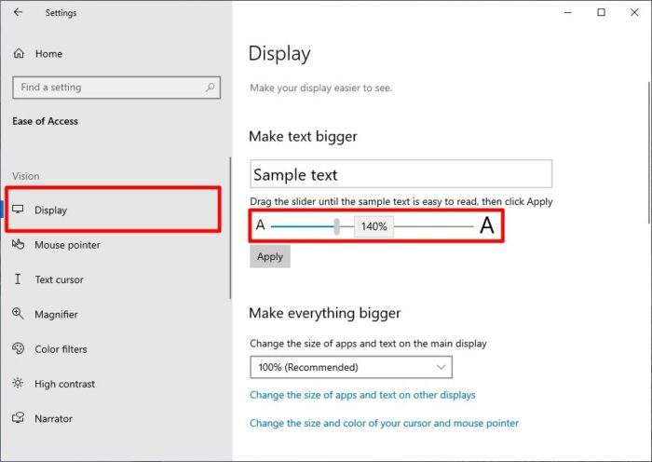Open Mouse pointer settings icon
The image size is (652, 462).
tap(18, 244)
